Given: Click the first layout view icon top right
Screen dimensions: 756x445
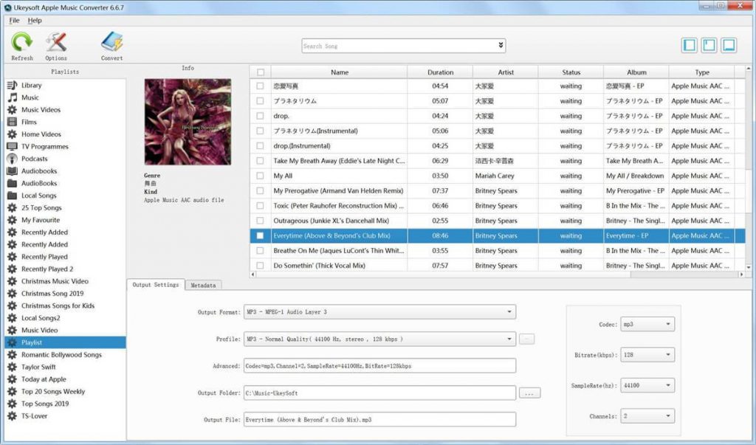Looking at the screenshot, I should pyautogui.click(x=688, y=44).
